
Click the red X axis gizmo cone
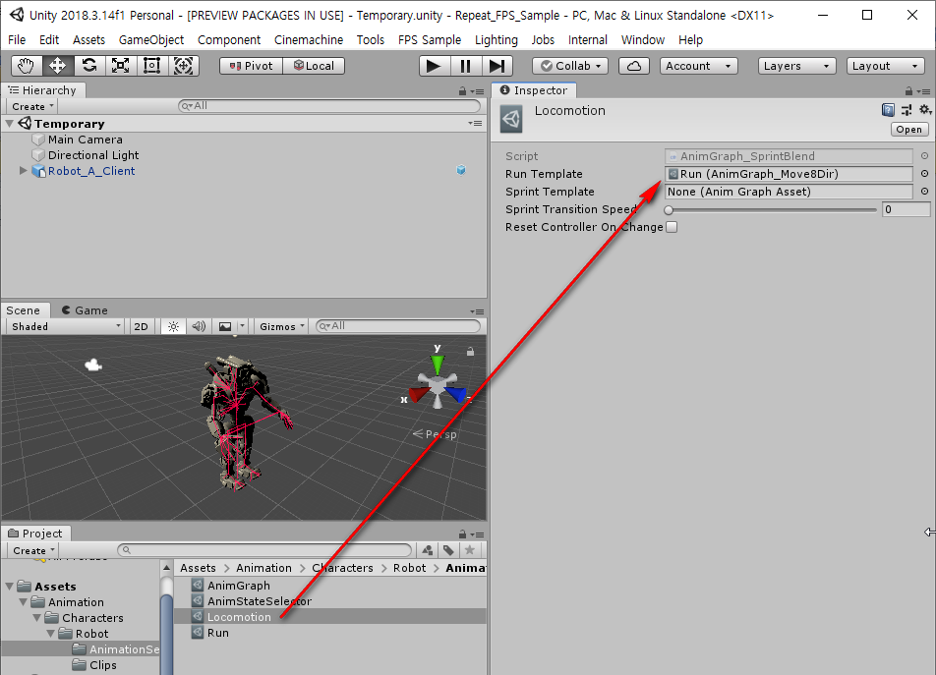pyautogui.click(x=419, y=394)
